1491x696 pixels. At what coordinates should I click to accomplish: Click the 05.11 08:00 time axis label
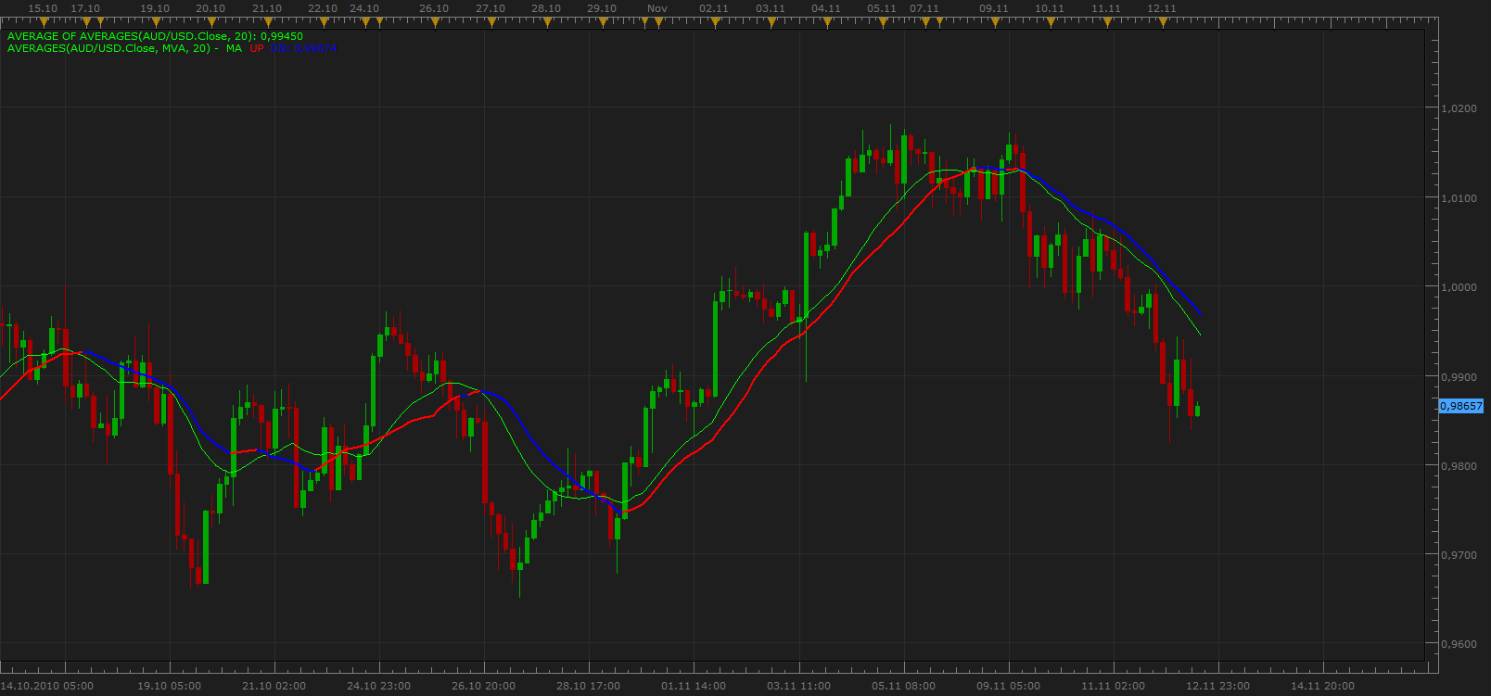(903, 686)
